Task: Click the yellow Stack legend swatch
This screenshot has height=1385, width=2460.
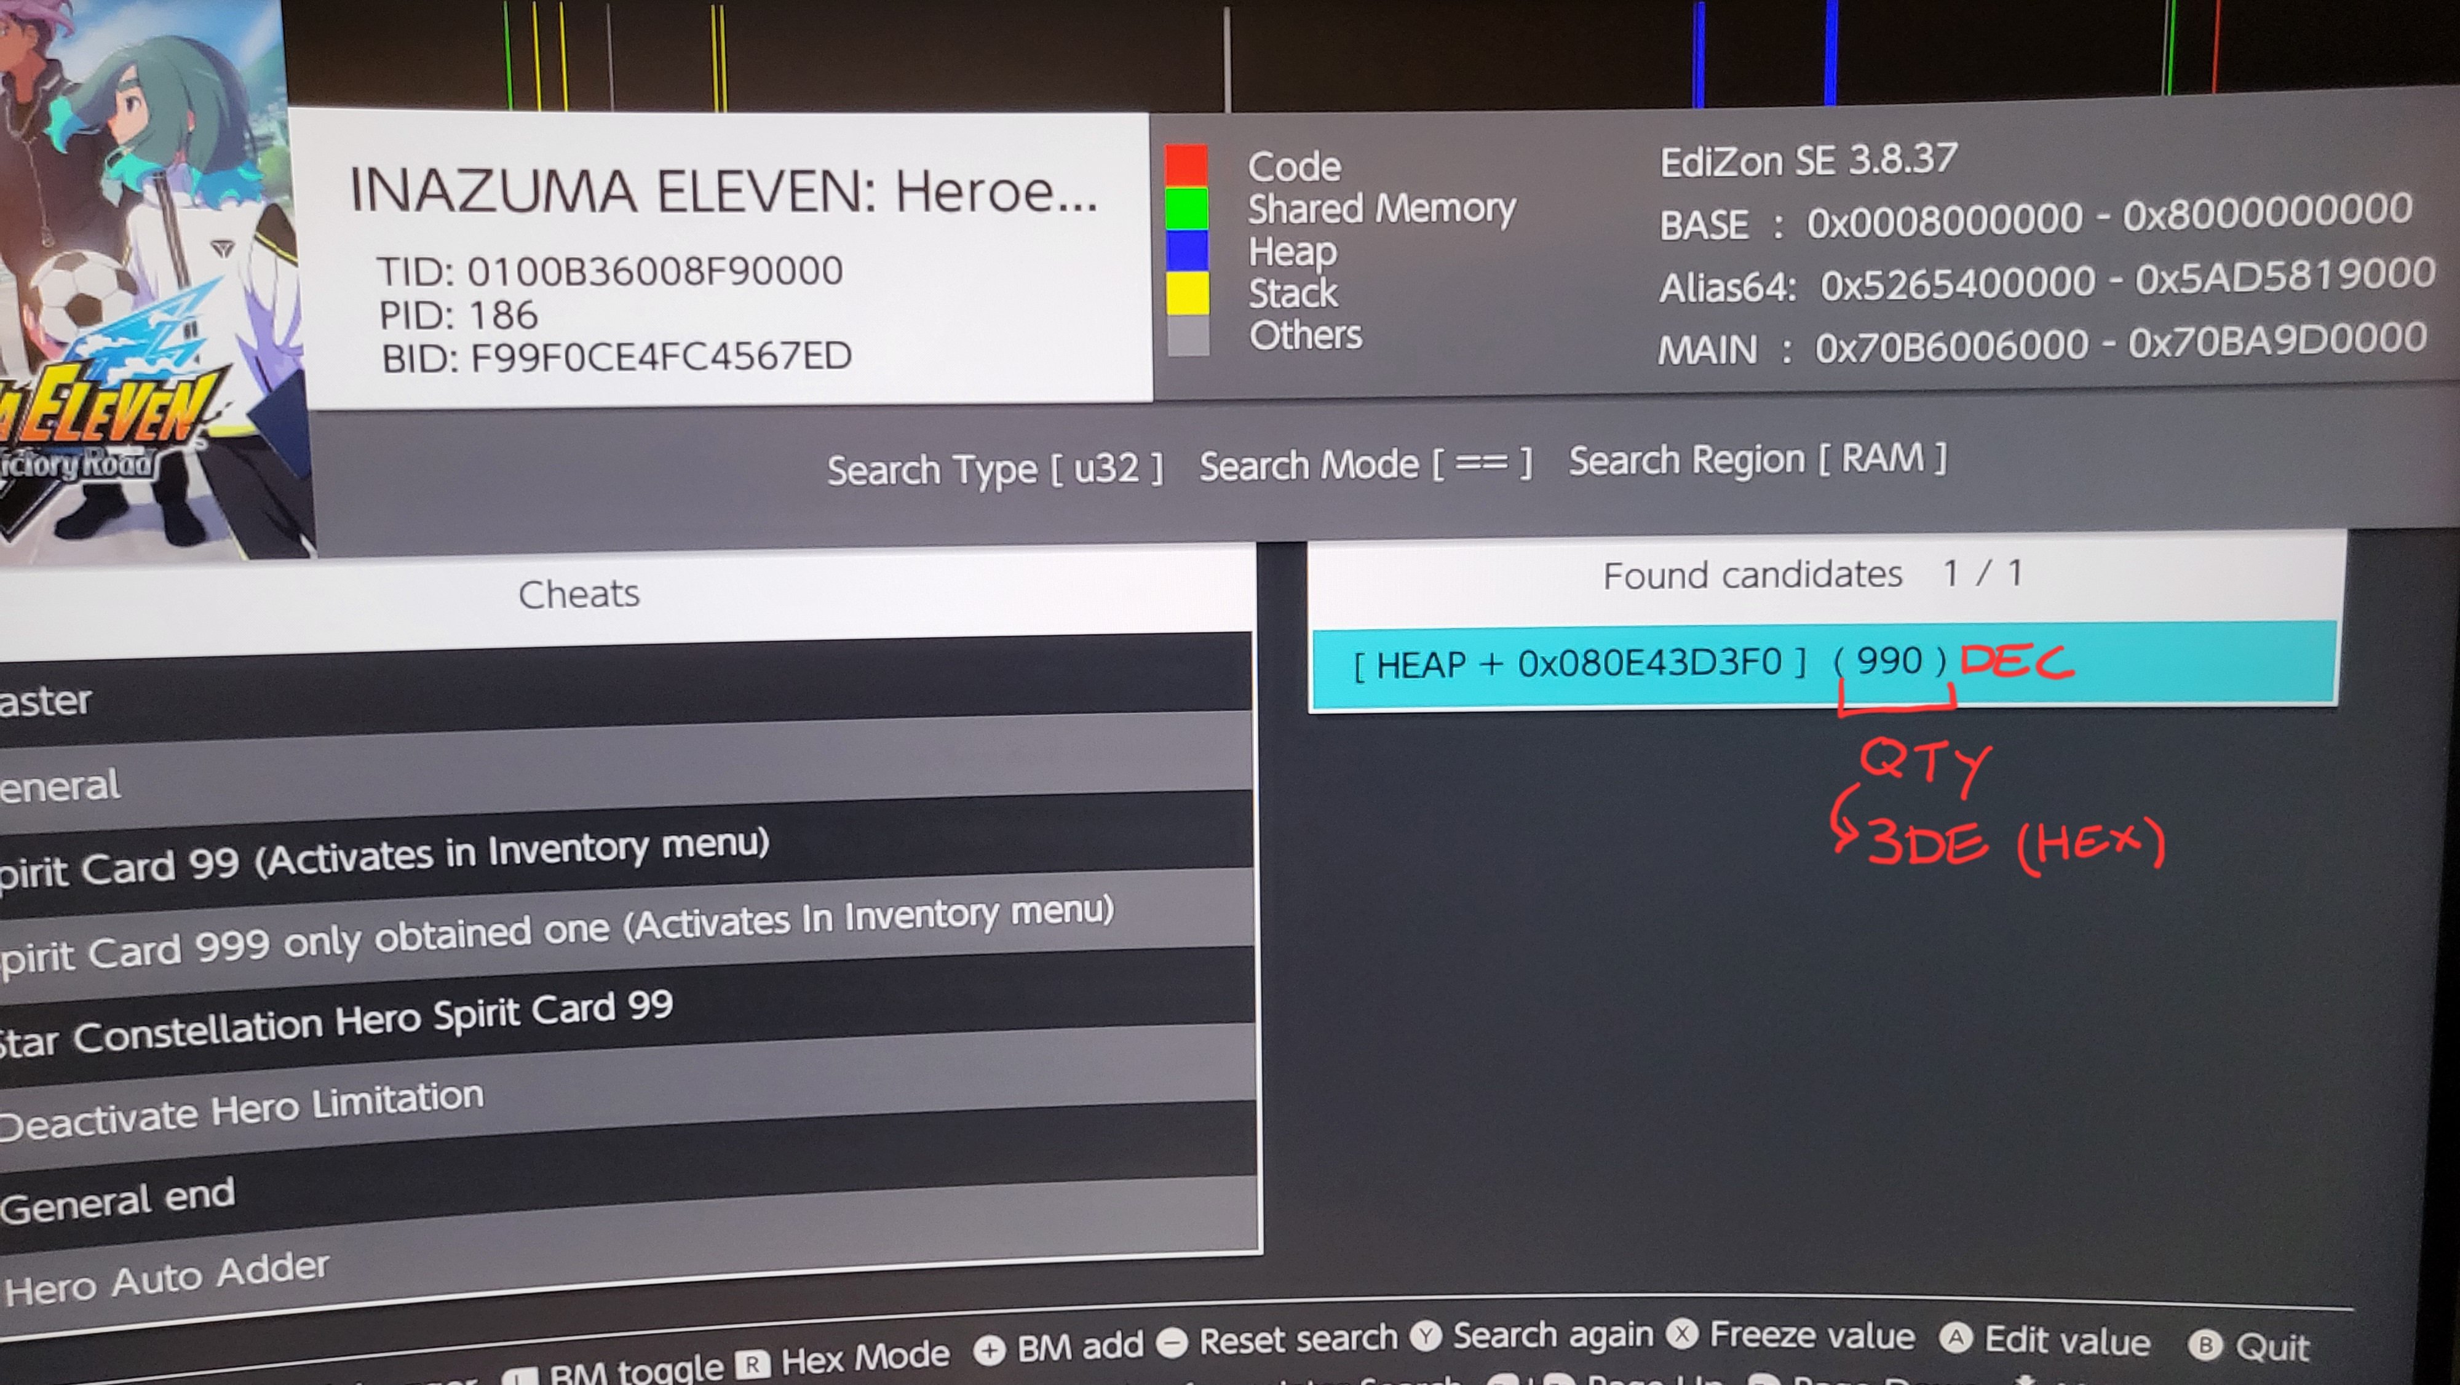Action: click(1188, 292)
